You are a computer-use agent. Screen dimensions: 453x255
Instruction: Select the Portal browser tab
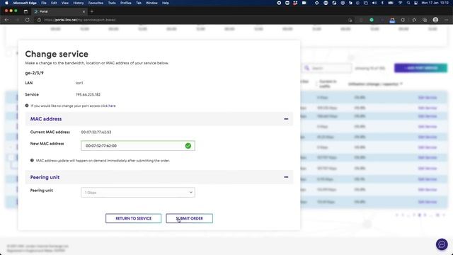click(x=59, y=11)
